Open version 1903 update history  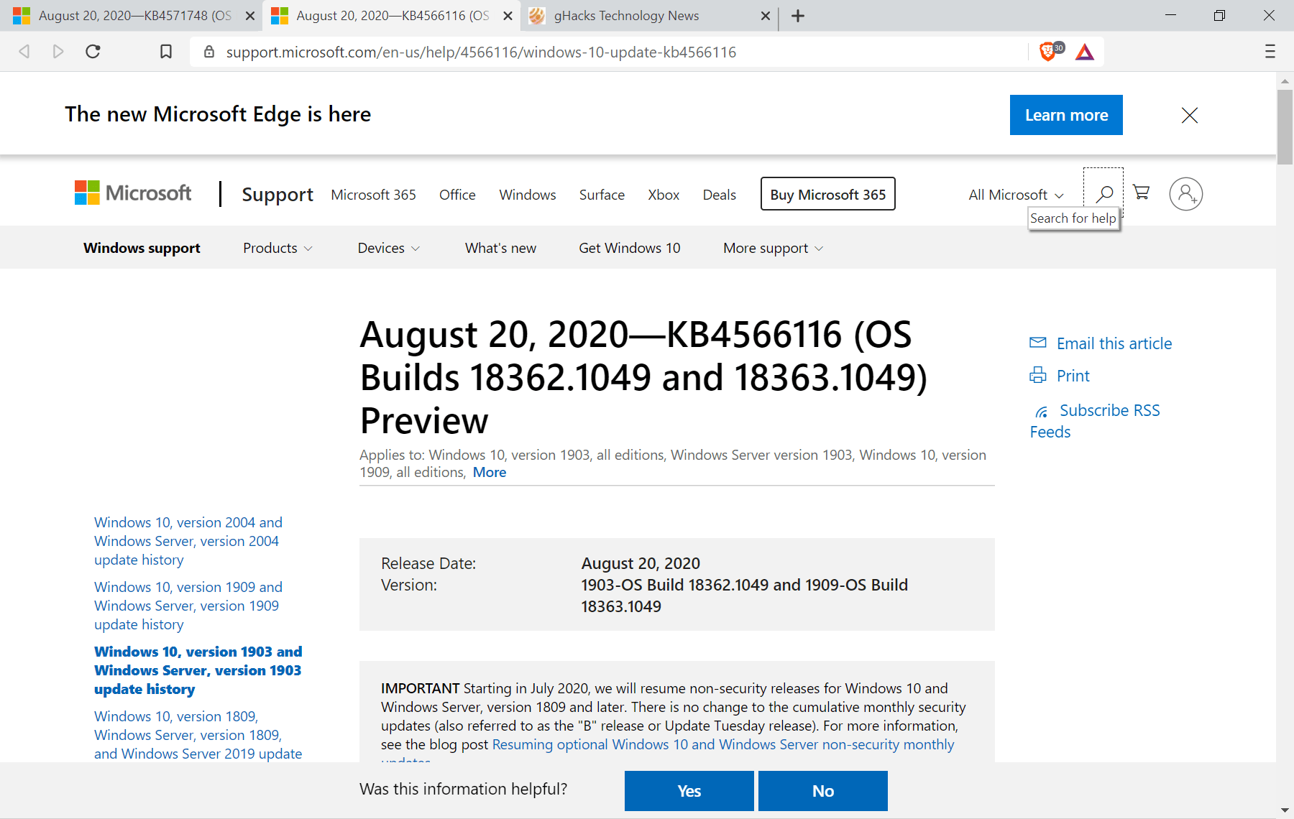point(198,670)
